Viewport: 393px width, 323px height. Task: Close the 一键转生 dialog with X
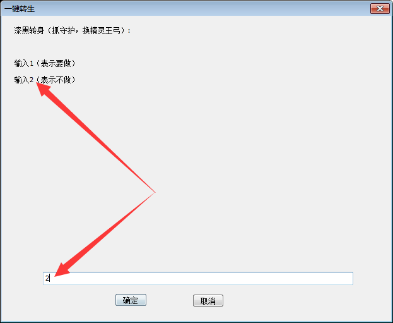(380, 9)
